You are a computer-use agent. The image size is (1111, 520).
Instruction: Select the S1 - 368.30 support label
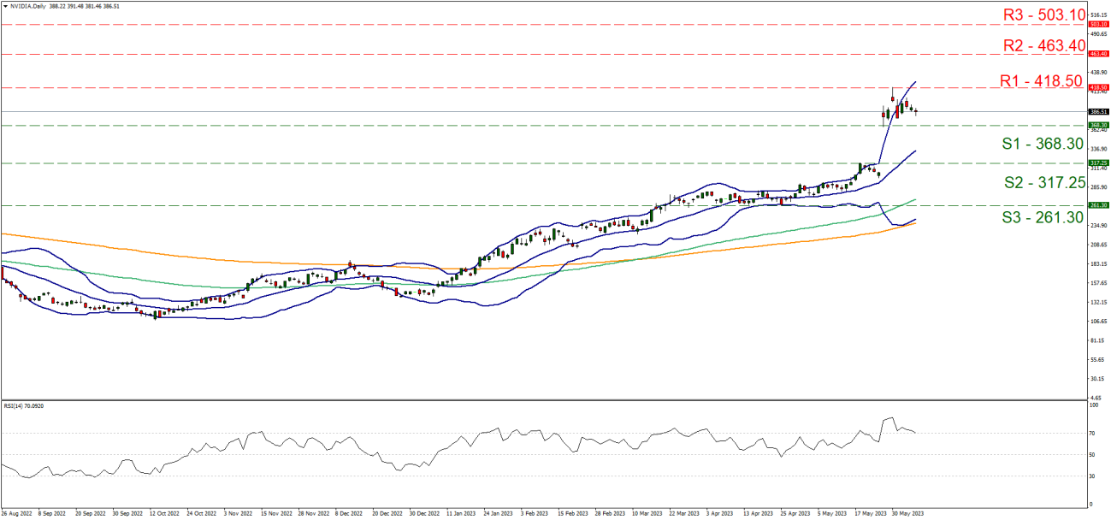[x=1042, y=145]
